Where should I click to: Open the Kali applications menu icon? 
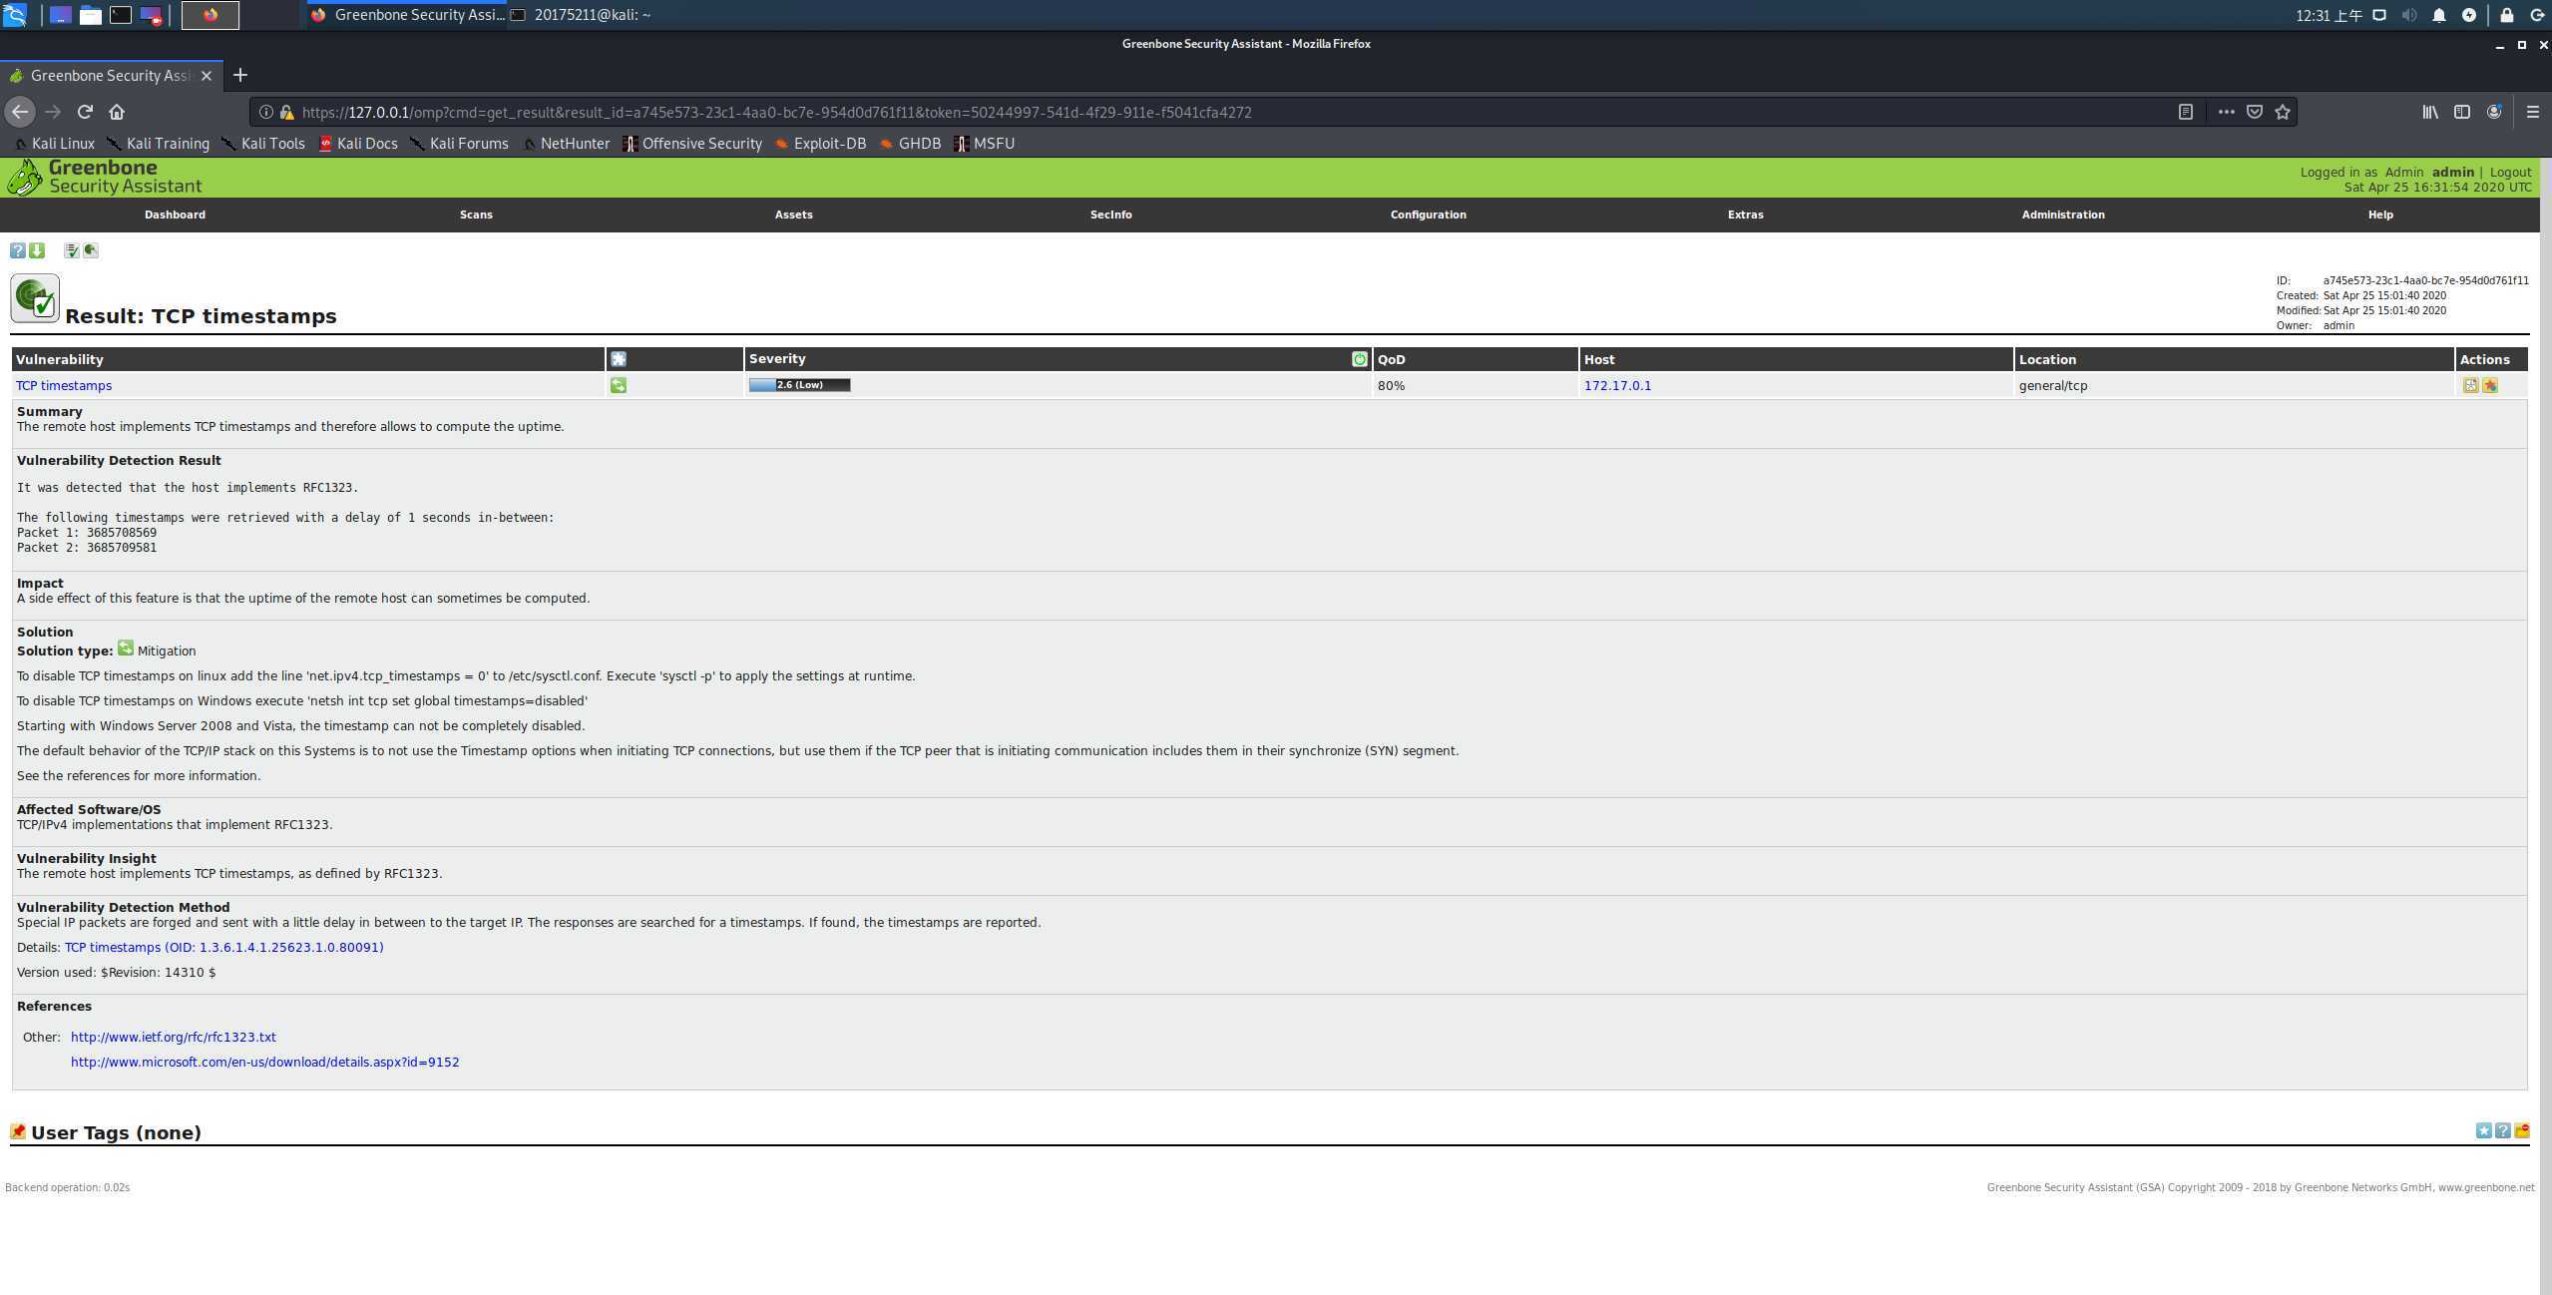point(15,15)
